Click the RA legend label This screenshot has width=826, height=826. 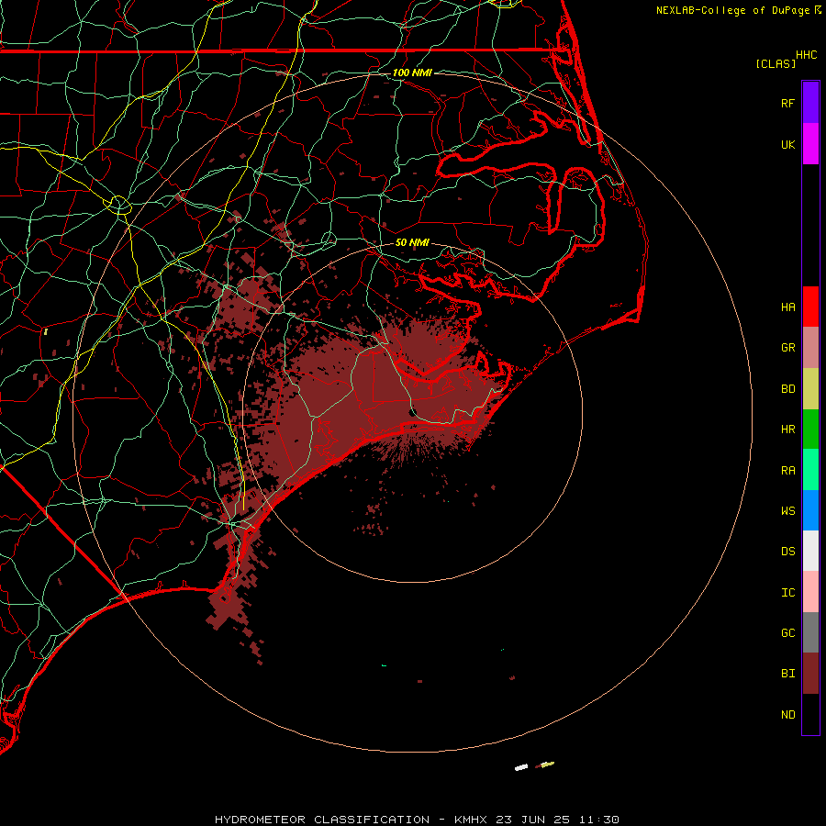(787, 470)
